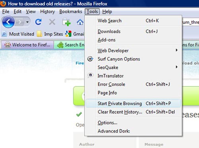
Task: Click the "Fire" breadcrumb link on the page
Action: 80,63
